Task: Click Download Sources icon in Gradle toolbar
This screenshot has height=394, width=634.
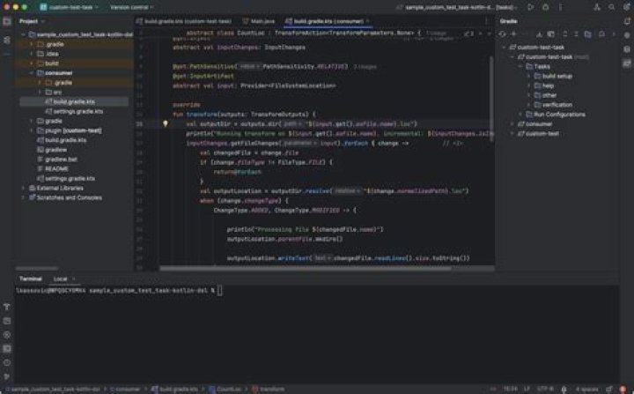Action: pyautogui.click(x=539, y=34)
